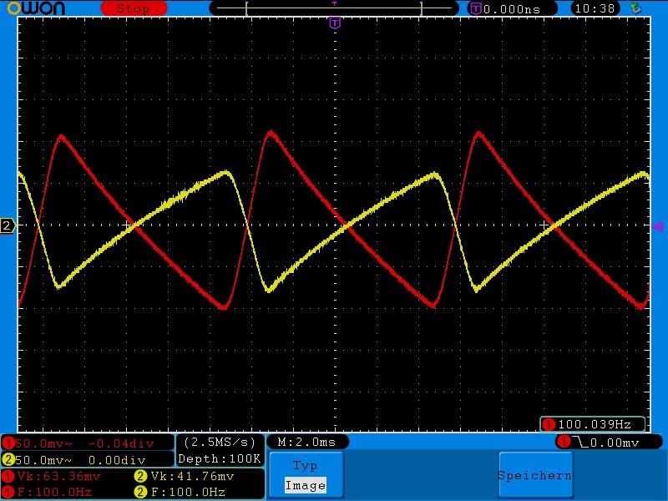The width and height of the screenshot is (668, 501).
Task: Select the Image type option
Action: 306,485
